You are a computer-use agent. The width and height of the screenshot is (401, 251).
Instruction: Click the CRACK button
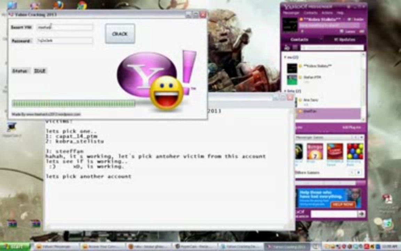coord(120,33)
